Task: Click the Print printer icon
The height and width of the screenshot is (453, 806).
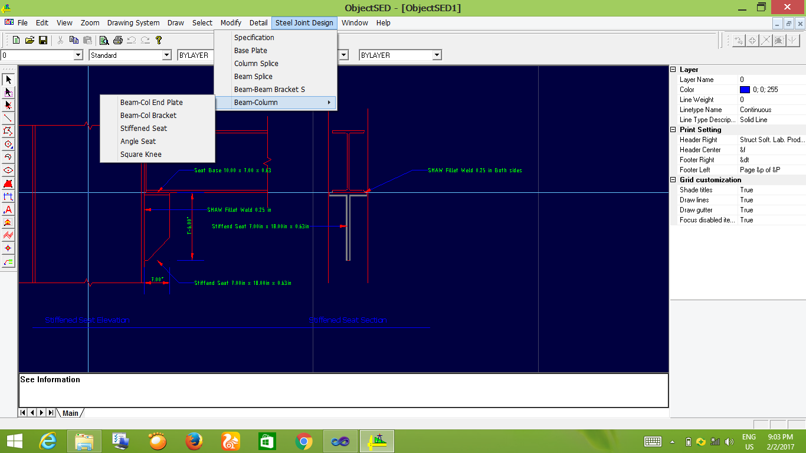Action: click(x=117, y=40)
